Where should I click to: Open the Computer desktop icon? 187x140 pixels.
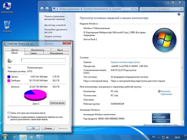(7, 6)
